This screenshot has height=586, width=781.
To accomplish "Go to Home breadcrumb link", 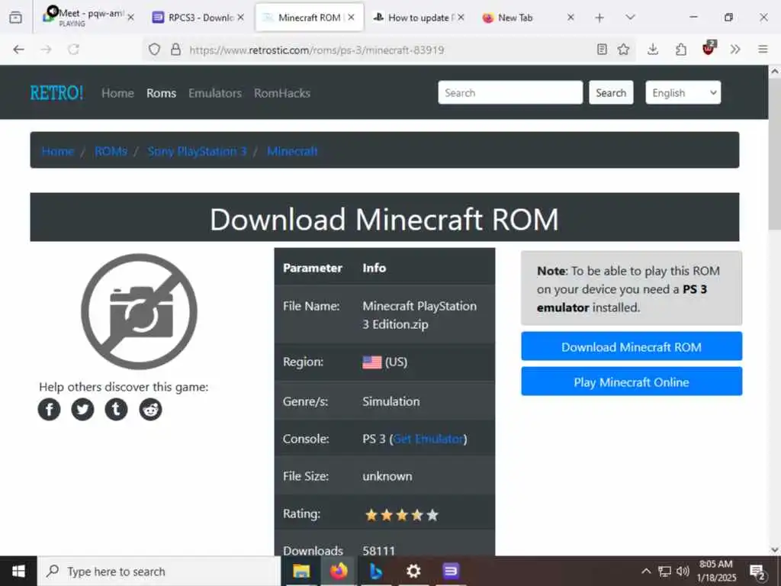I will point(58,151).
